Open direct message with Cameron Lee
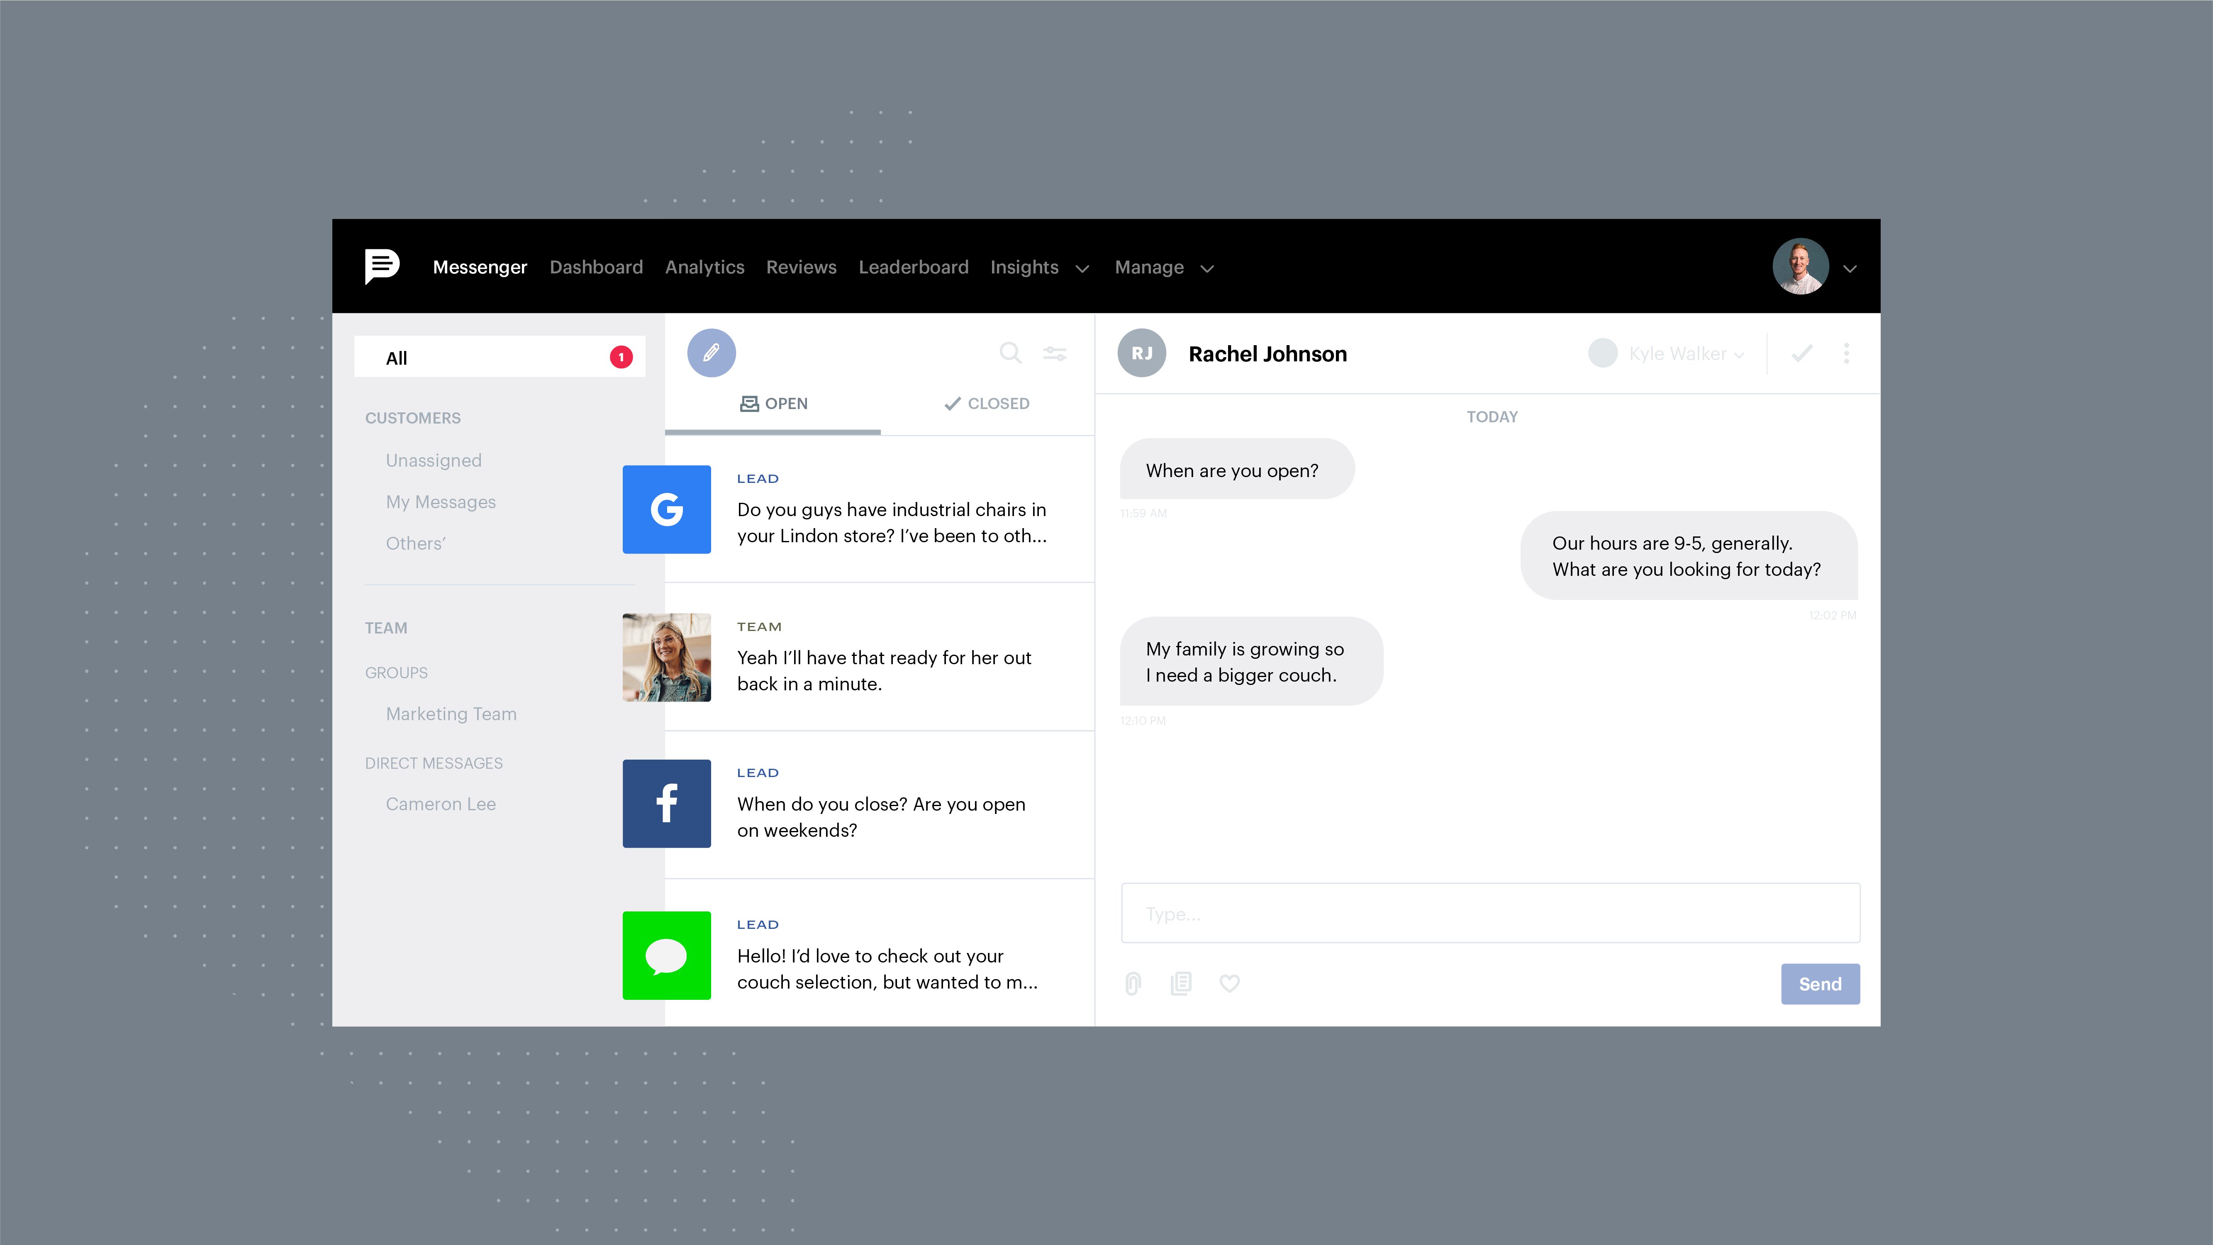Screen dimensions: 2213x1245 tap(441, 804)
